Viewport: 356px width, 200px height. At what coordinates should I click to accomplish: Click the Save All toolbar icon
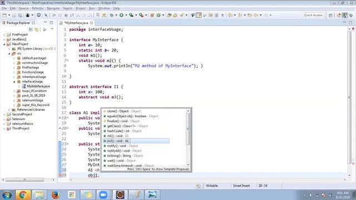pyautogui.click(x=20, y=15)
